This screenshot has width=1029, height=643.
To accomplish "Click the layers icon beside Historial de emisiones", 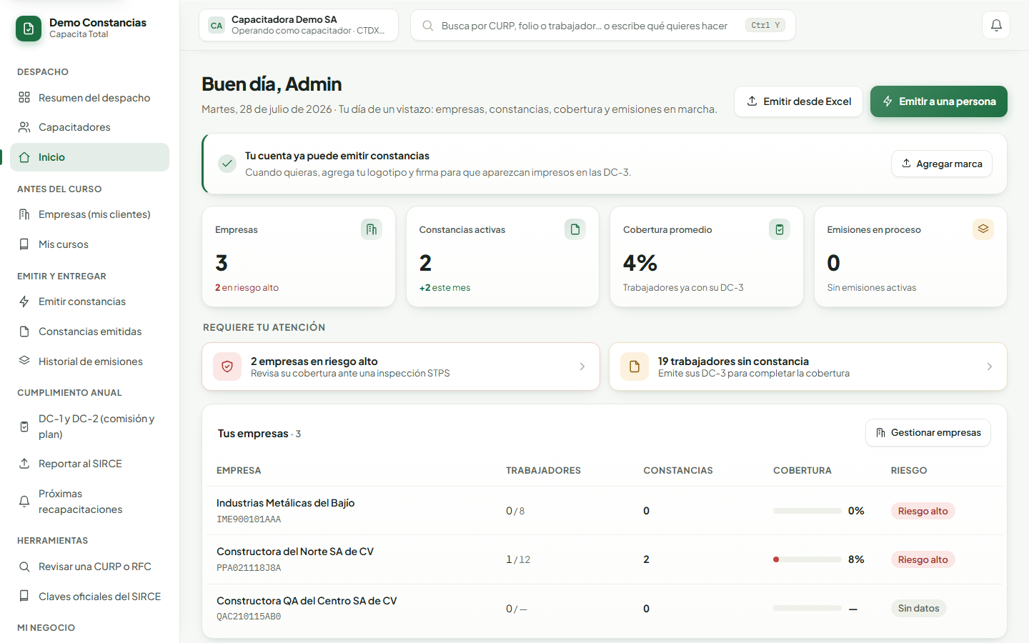I will click(24, 361).
